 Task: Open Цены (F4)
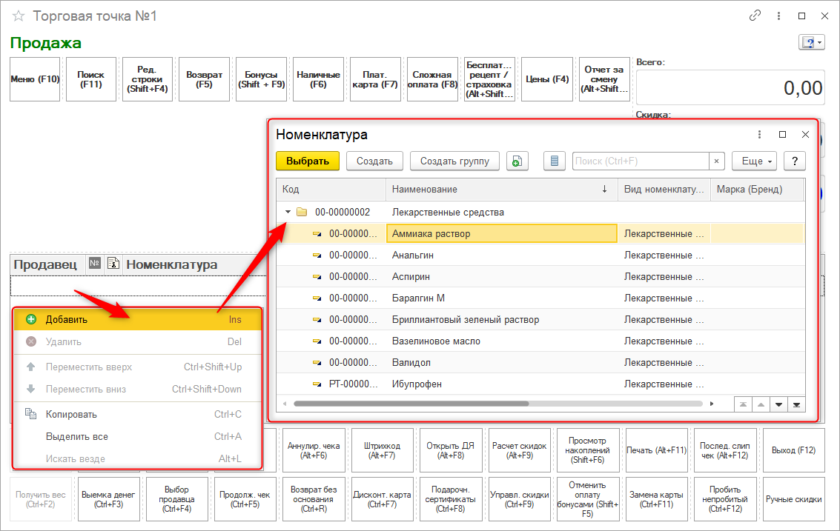pyautogui.click(x=547, y=79)
